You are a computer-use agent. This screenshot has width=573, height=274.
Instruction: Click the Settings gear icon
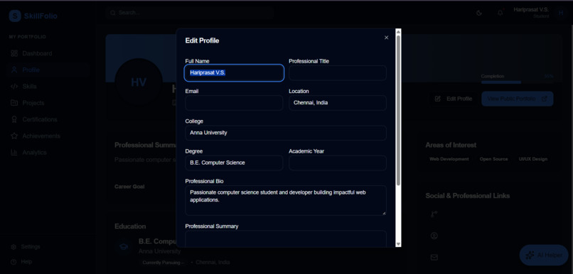14,247
